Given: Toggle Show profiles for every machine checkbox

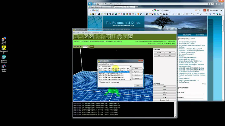Looking at the screenshot, I should [100, 82].
